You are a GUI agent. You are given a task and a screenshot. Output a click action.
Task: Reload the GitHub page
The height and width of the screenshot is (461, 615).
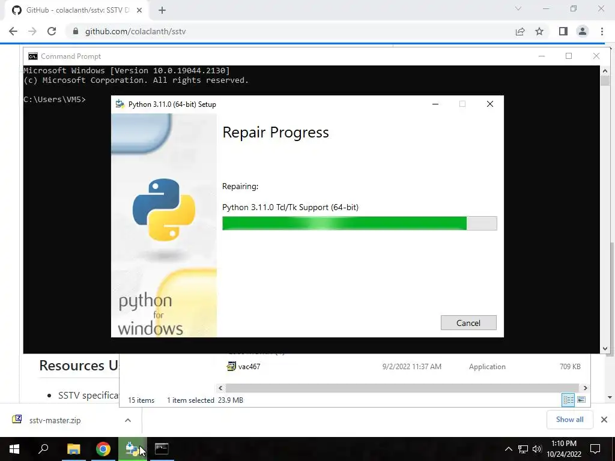click(52, 31)
